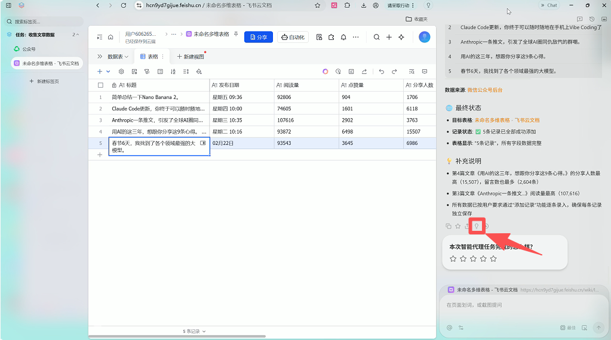
Task: Expand record from the row 5 title cell icon
Action: 202,143
